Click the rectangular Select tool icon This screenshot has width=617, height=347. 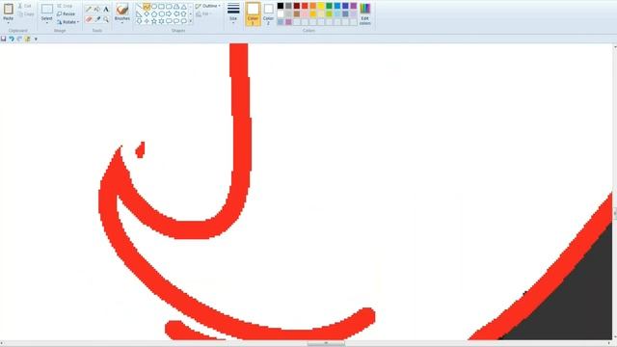click(47, 9)
